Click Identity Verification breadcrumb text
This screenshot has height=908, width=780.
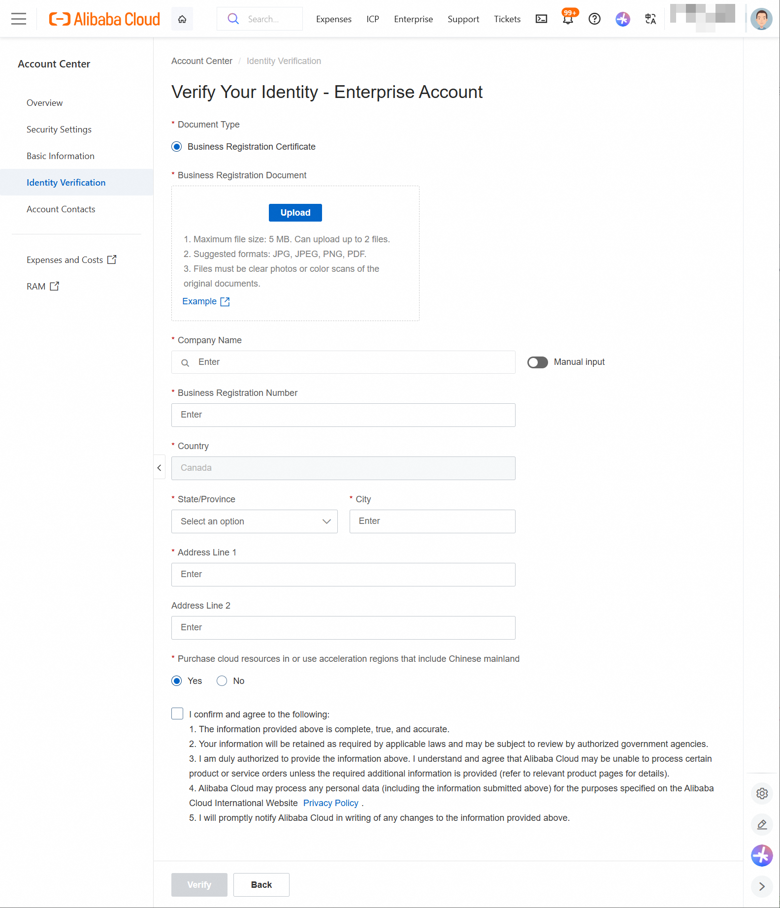point(284,61)
